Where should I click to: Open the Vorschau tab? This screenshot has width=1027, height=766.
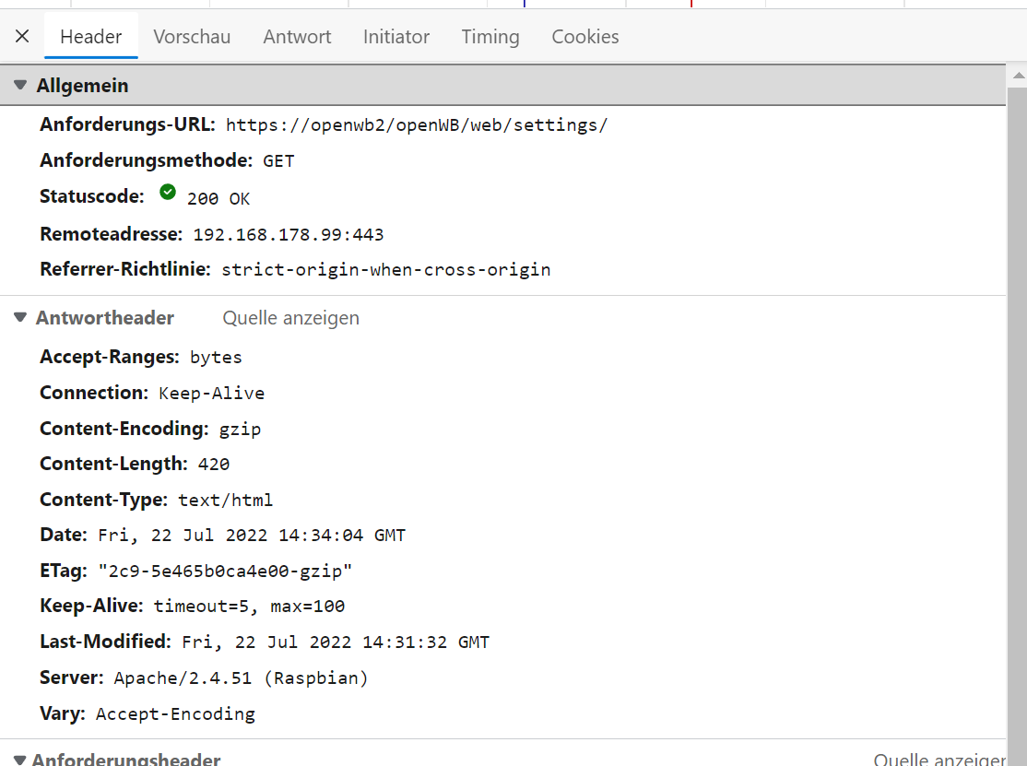[x=192, y=37]
